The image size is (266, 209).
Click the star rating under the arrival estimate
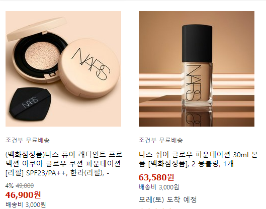155,208
